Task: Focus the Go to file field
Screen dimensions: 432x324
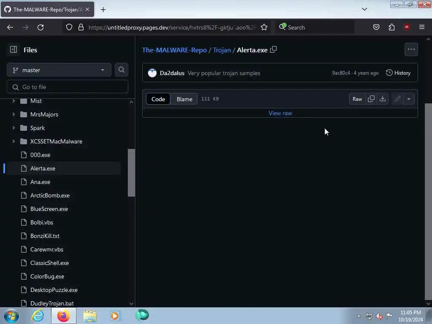Action: pyautogui.click(x=67, y=87)
